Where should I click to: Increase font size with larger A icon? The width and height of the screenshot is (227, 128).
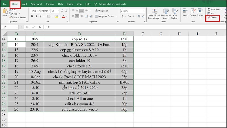(62, 11)
